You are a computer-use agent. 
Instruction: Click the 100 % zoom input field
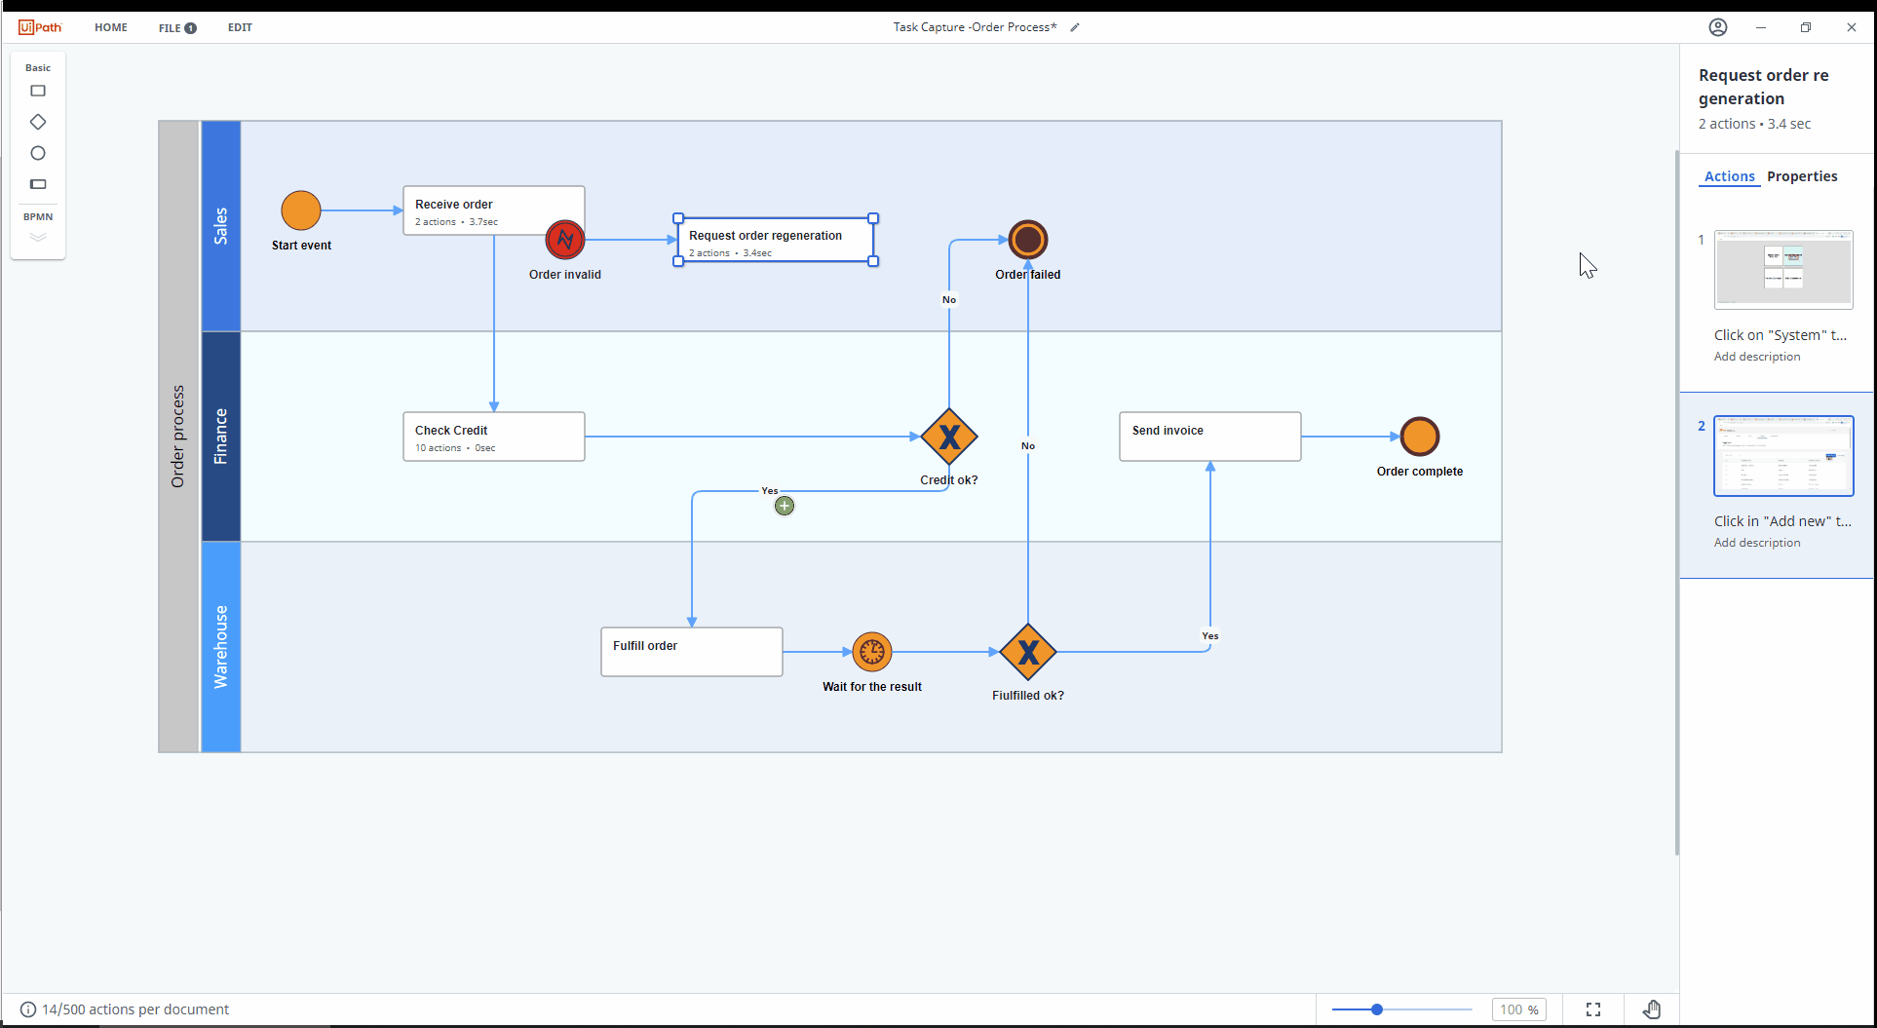tap(1518, 1009)
